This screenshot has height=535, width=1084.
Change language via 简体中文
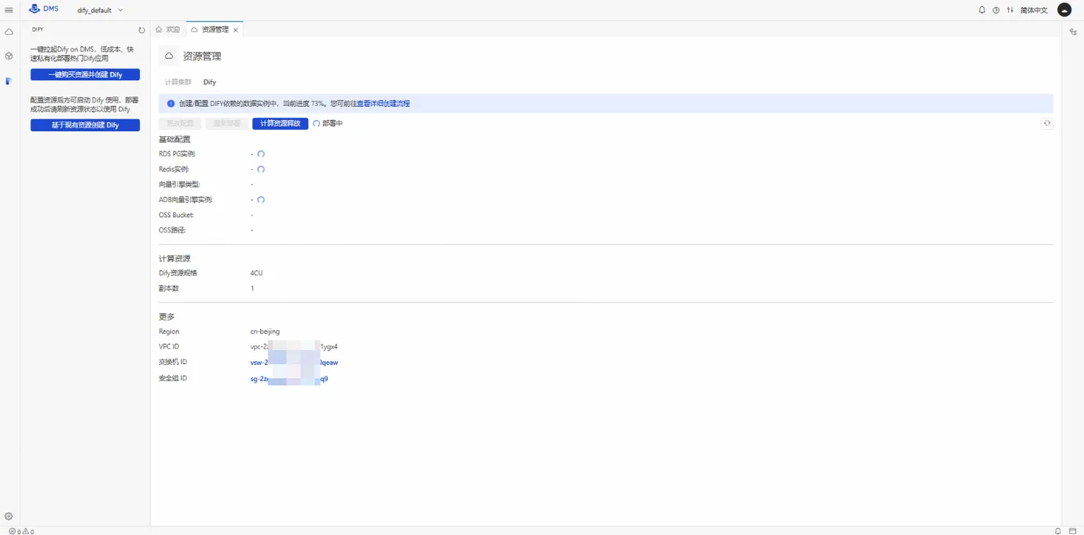(1034, 10)
